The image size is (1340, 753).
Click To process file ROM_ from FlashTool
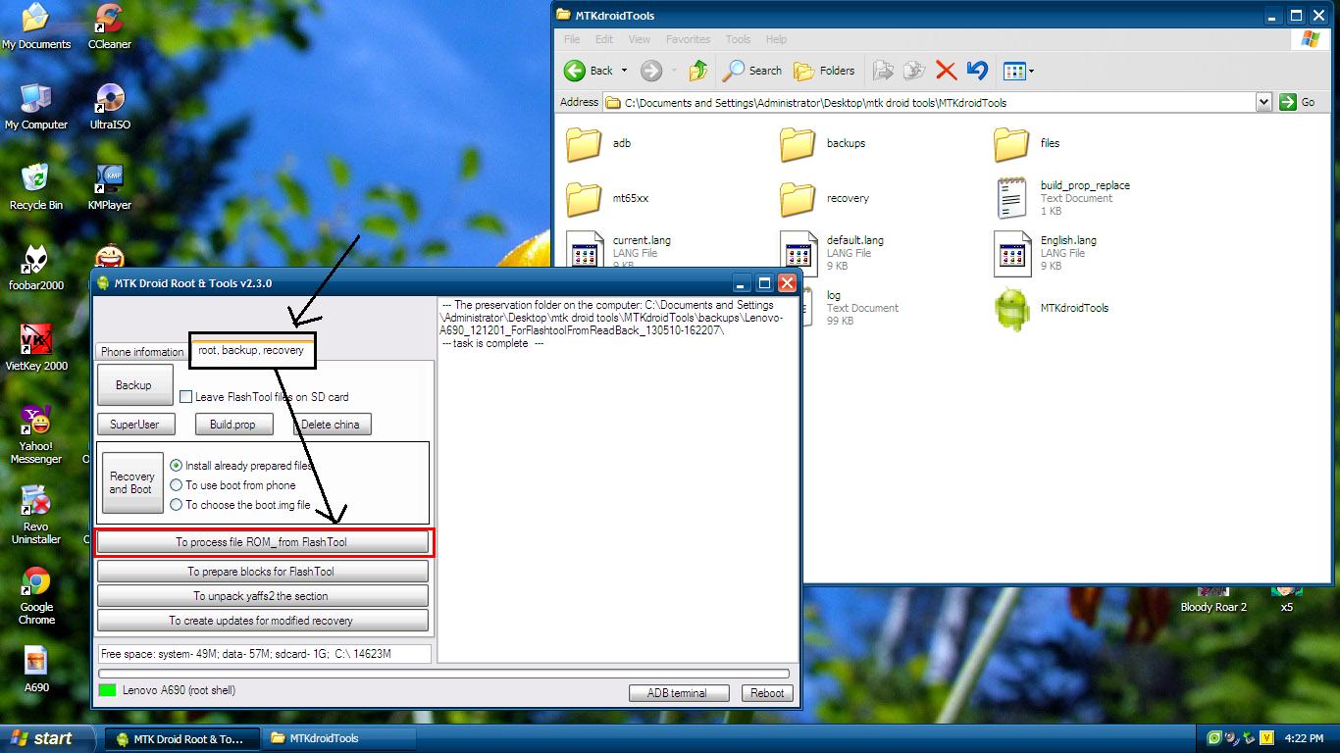coord(262,542)
